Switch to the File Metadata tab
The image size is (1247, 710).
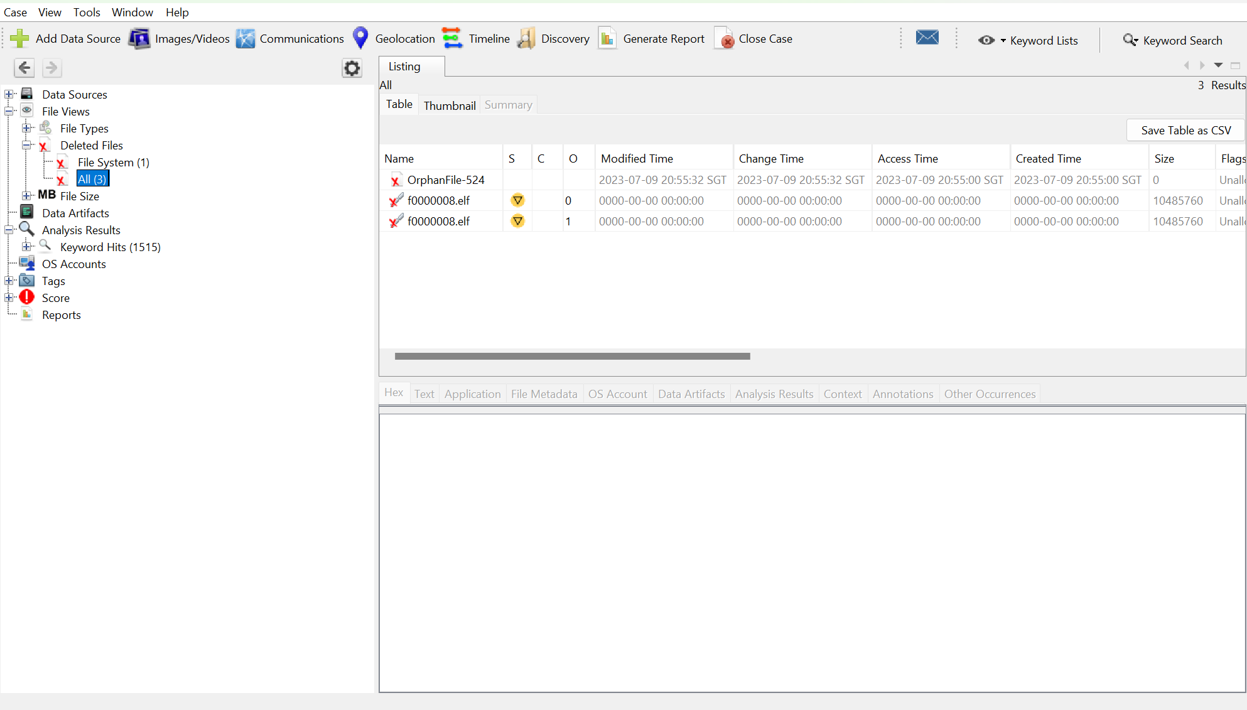point(544,394)
